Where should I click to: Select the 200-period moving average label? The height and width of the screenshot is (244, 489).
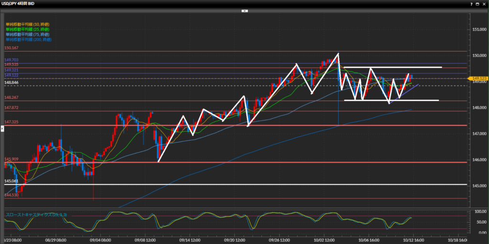[28, 40]
